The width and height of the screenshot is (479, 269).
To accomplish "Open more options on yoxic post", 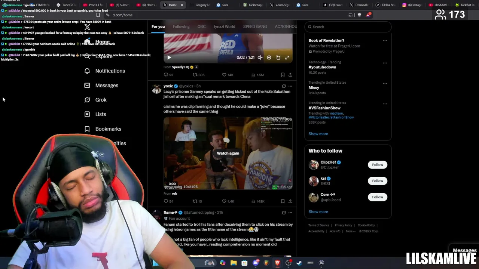I will [x=290, y=86].
